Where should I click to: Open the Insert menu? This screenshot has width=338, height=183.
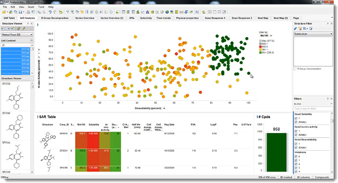[x=31, y=7]
